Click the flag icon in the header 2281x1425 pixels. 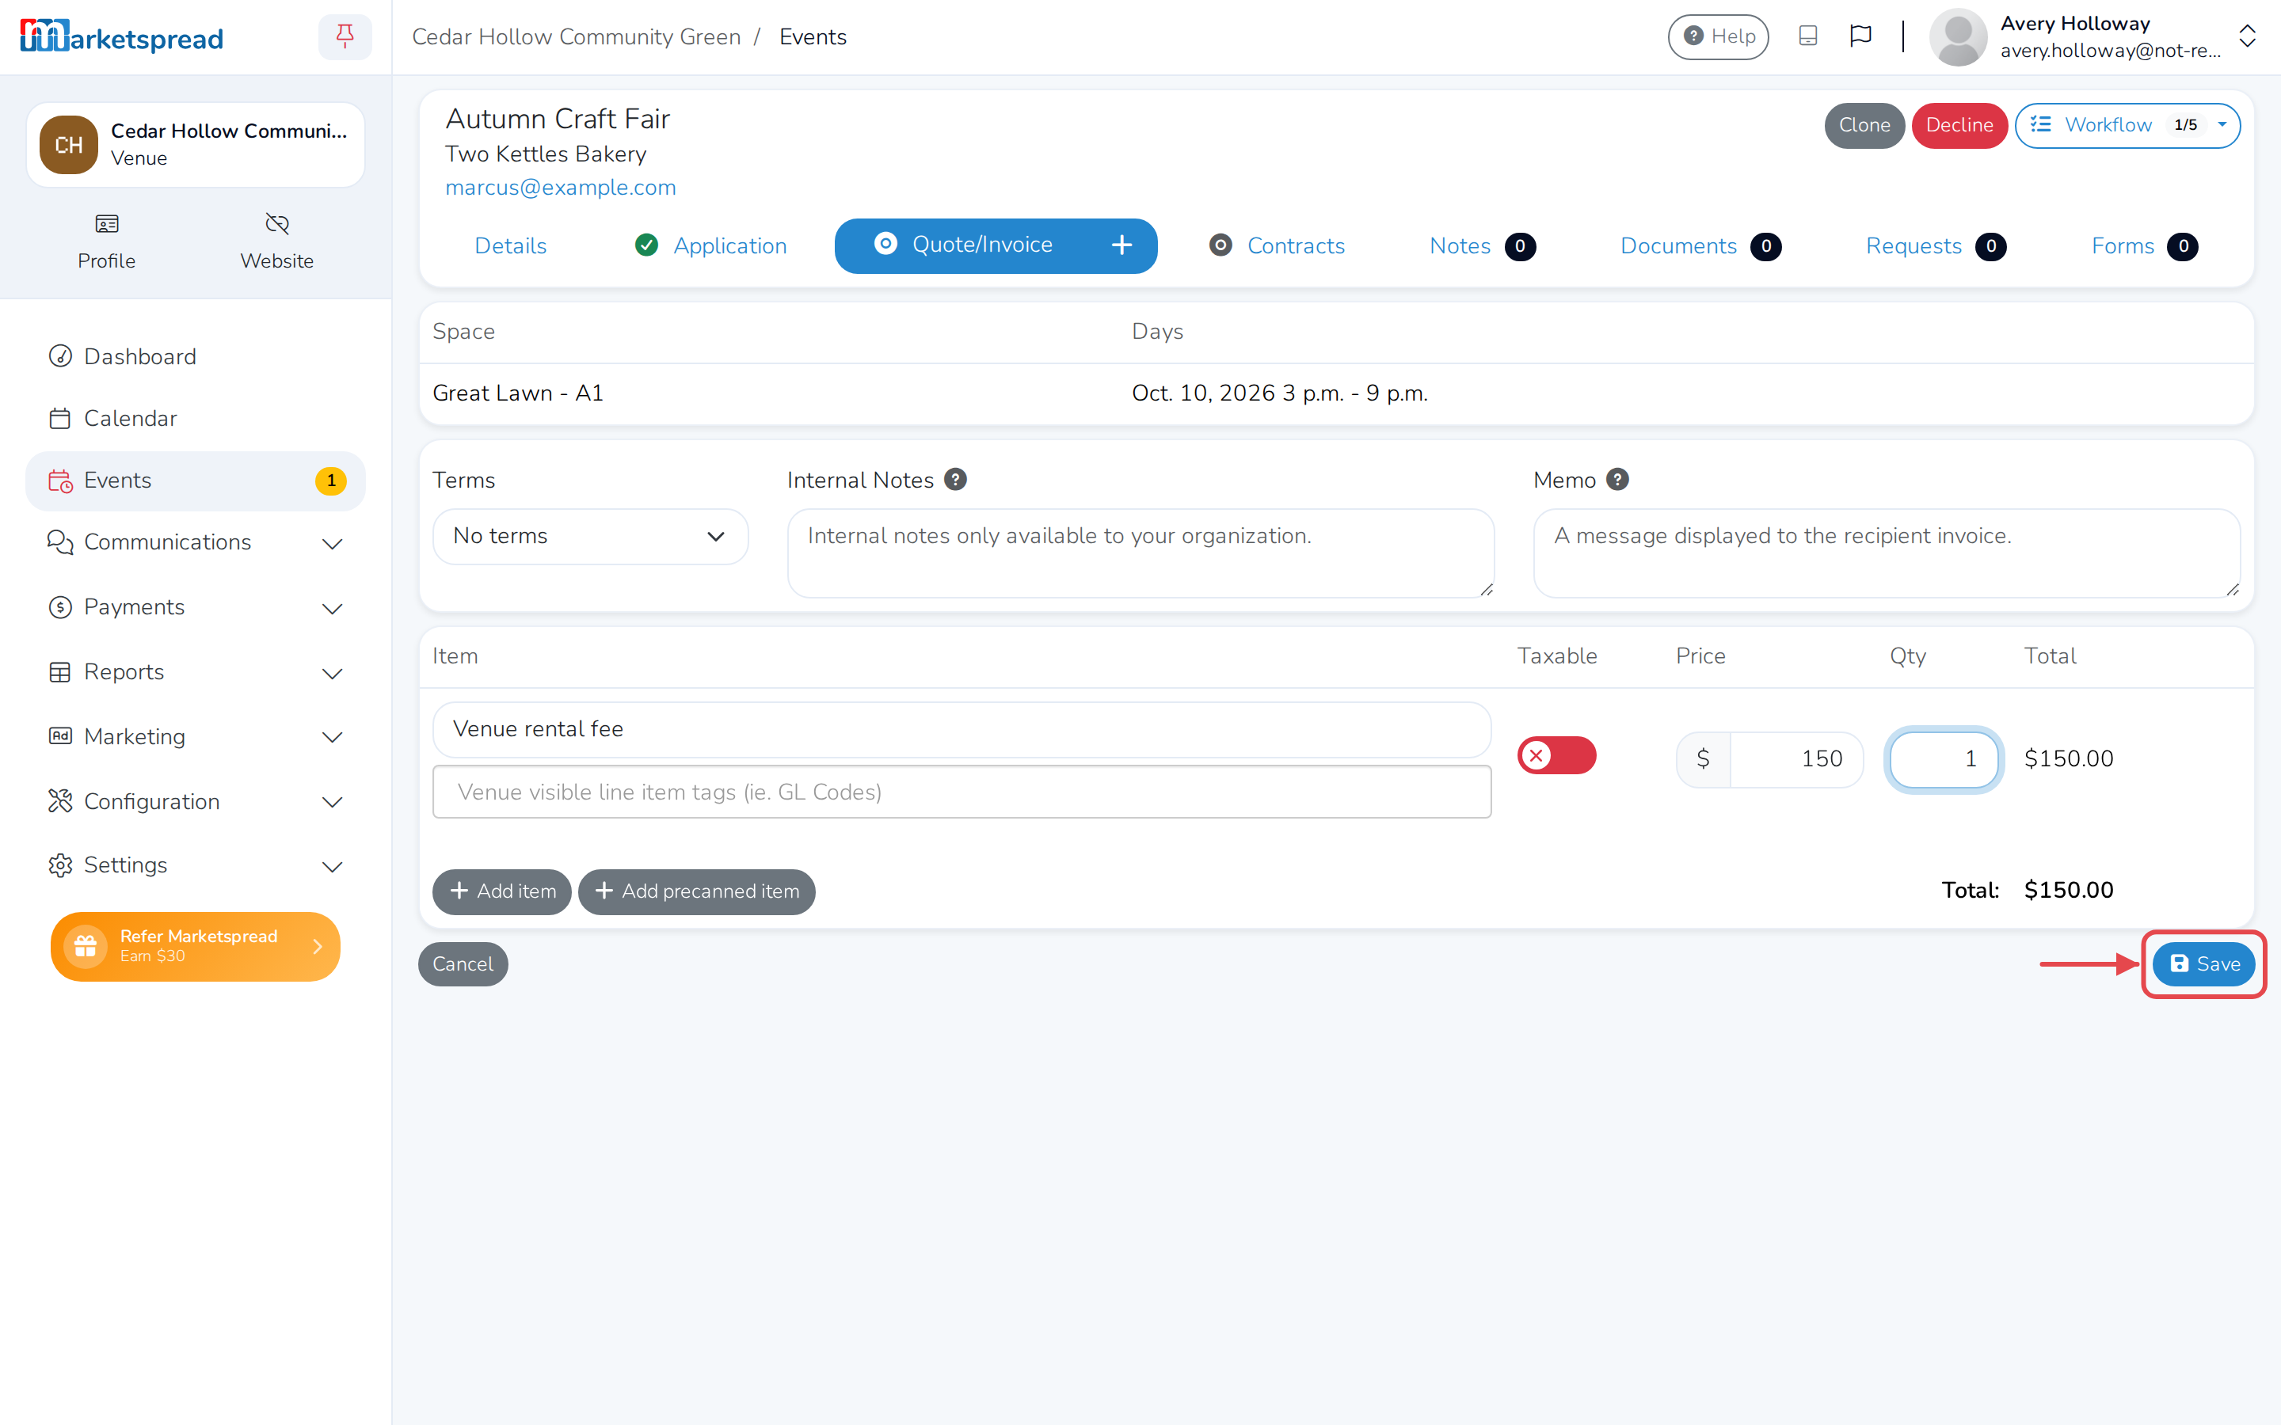pyautogui.click(x=1860, y=36)
